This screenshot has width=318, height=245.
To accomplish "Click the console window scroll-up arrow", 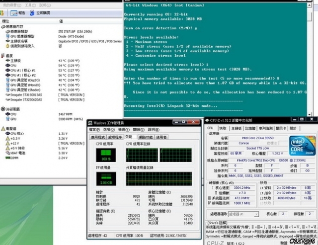I will [x=309, y=5].
